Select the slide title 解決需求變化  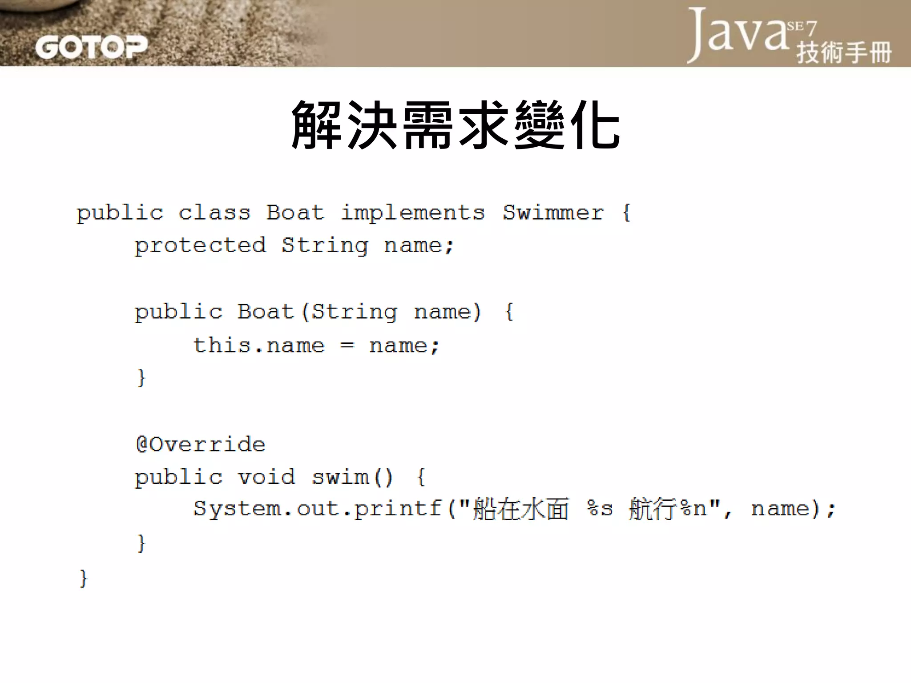pos(455,125)
